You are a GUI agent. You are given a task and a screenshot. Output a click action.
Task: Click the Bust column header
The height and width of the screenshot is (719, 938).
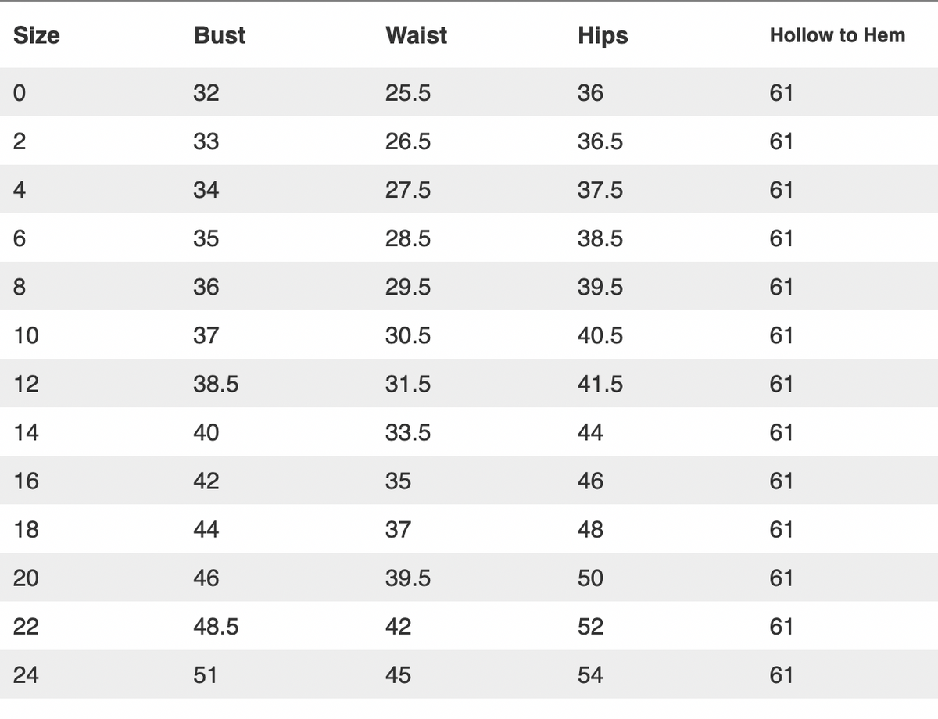[220, 35]
